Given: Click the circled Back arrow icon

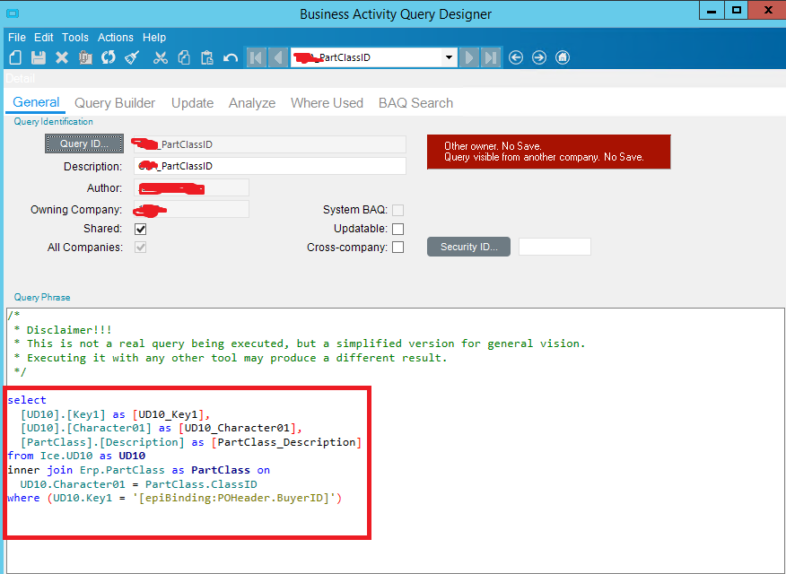Looking at the screenshot, I should click(516, 57).
